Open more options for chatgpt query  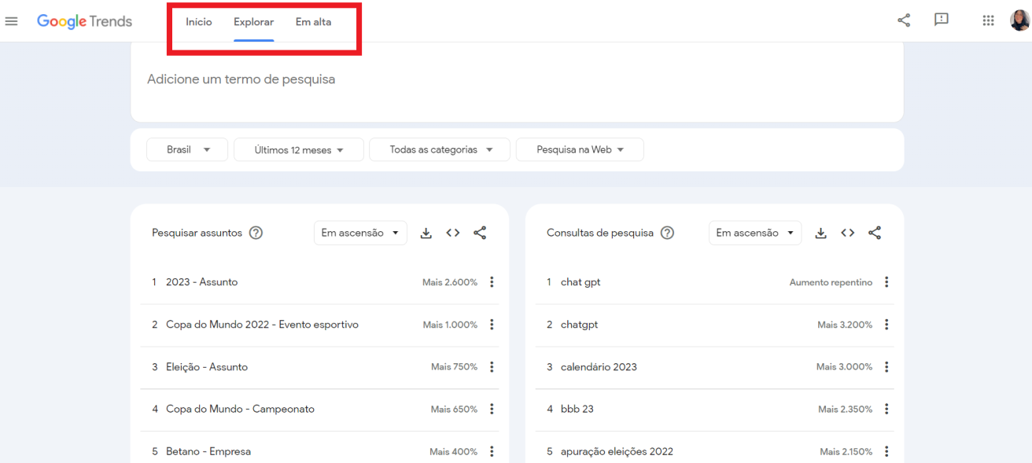click(x=886, y=325)
